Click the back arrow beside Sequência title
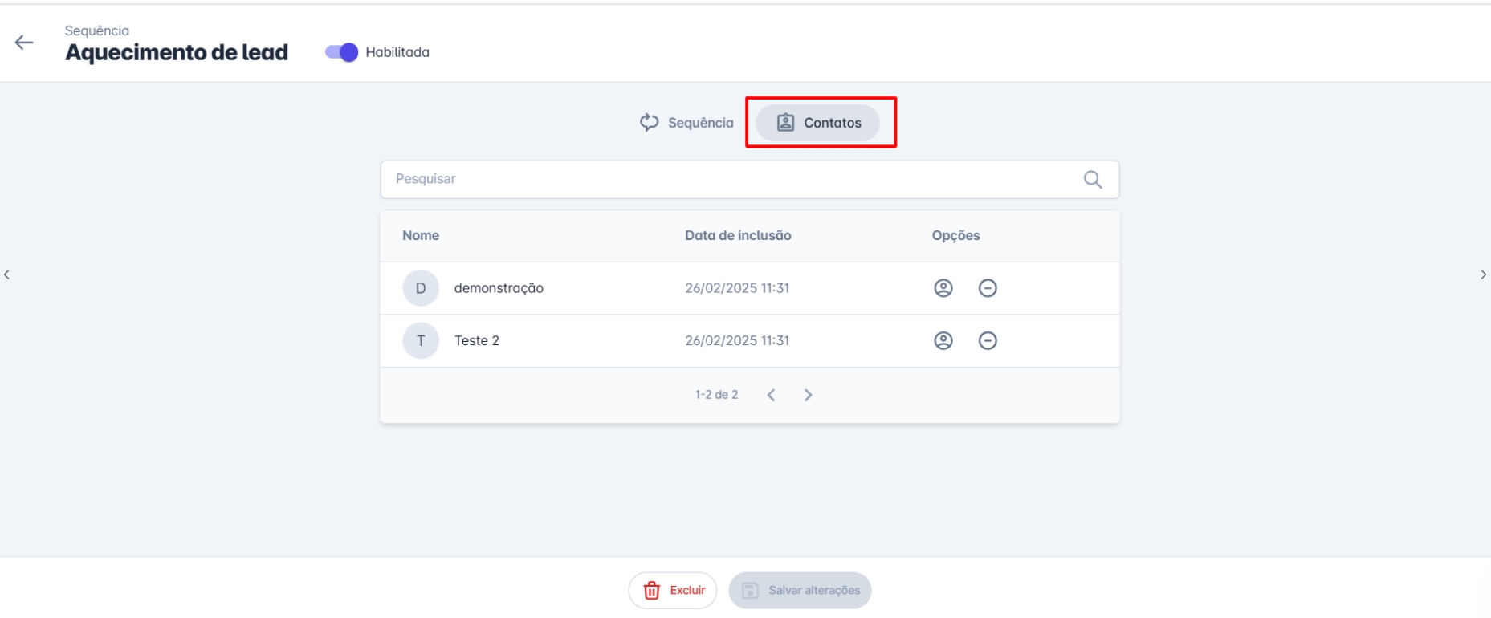 24,43
